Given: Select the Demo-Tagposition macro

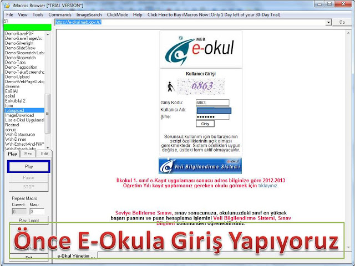Looking at the screenshot, I should [x=21, y=67].
